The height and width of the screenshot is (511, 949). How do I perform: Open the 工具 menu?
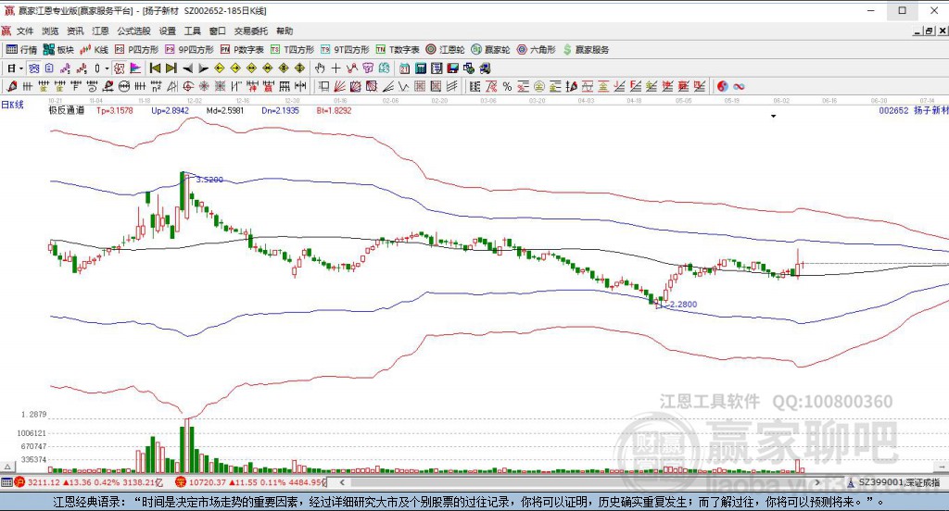(193, 31)
